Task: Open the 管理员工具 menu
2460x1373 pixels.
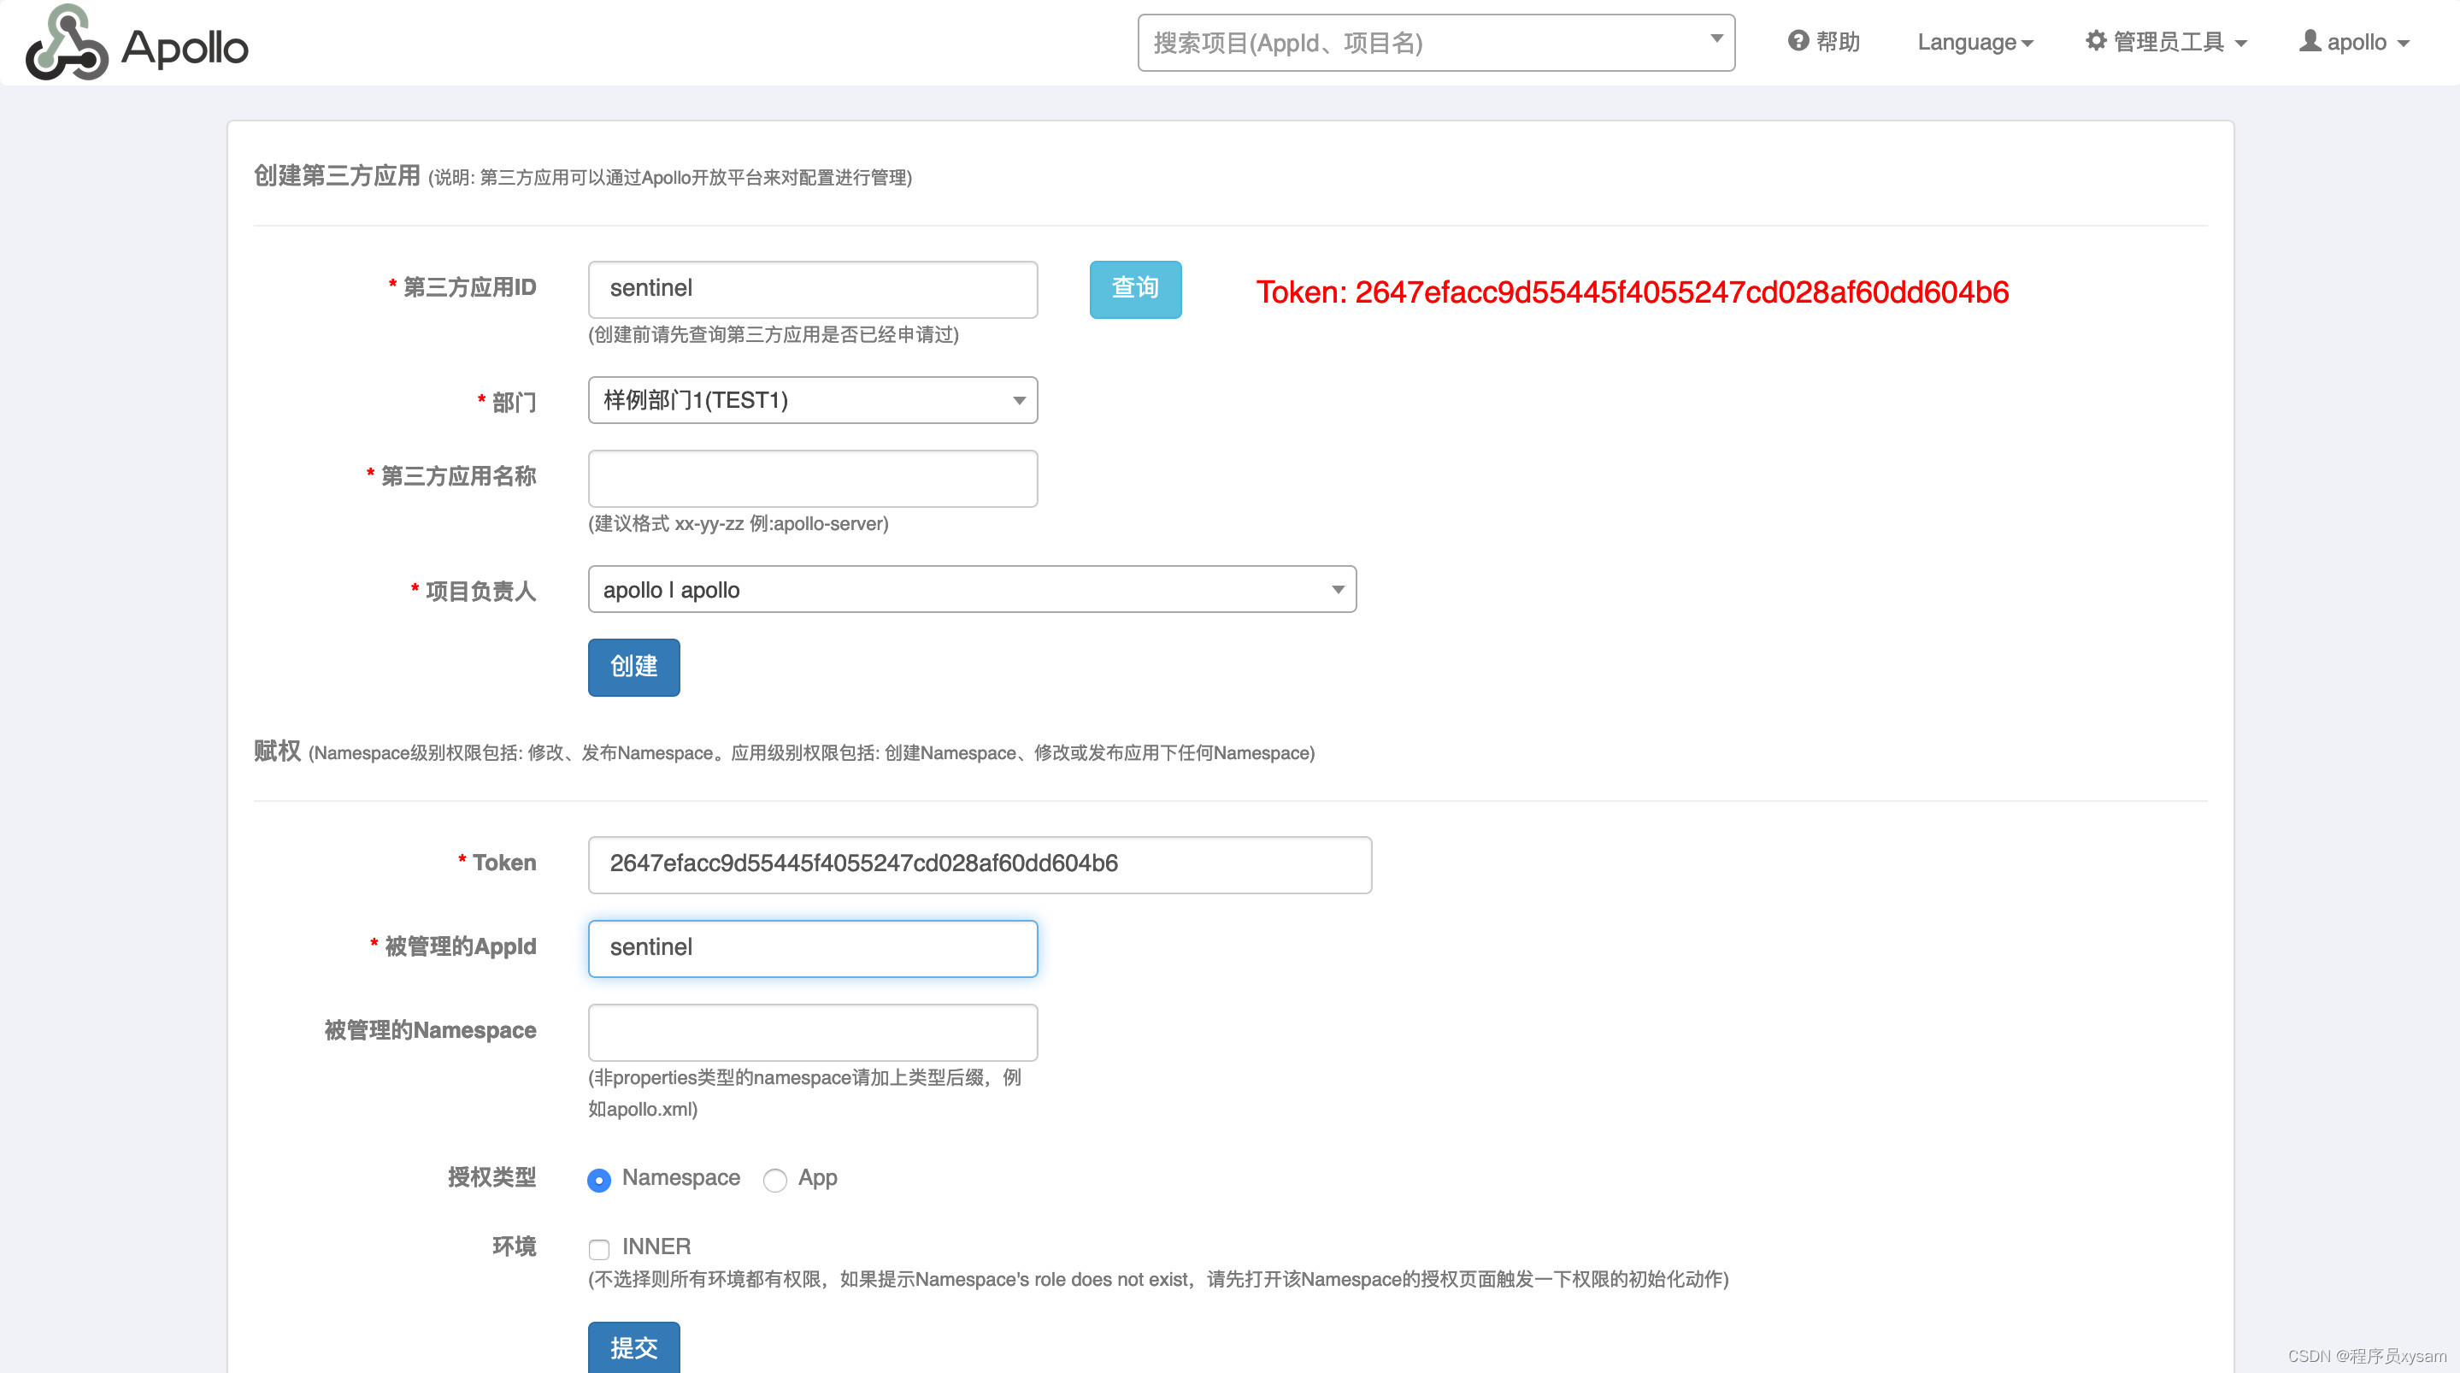Action: 2163,41
